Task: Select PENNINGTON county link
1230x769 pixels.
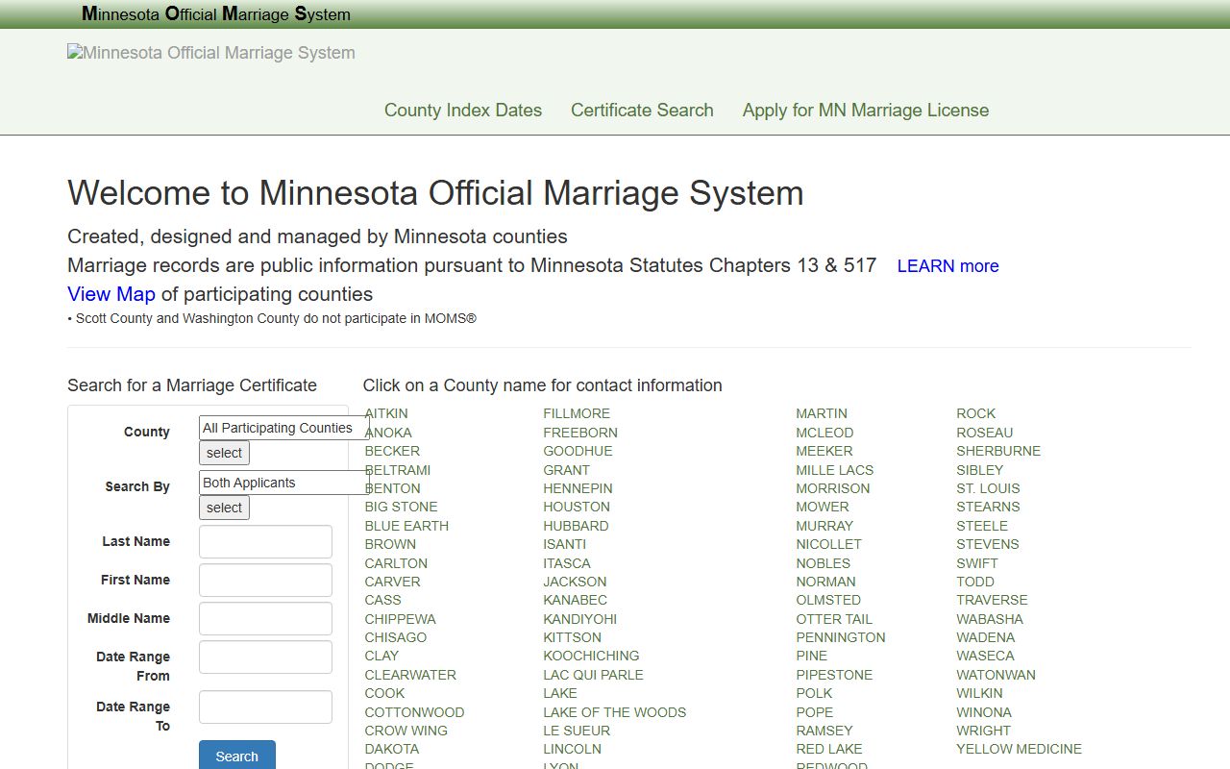Action: (x=841, y=637)
